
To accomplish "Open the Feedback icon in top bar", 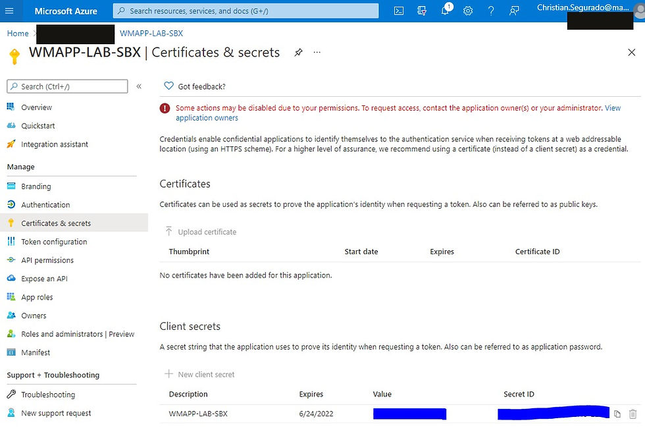I will pos(514,11).
